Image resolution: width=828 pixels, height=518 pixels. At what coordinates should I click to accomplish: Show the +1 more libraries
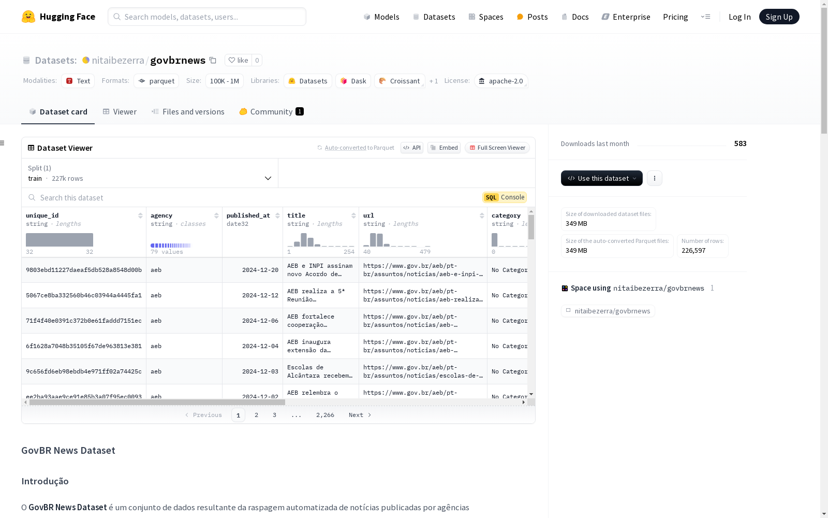coord(434,81)
